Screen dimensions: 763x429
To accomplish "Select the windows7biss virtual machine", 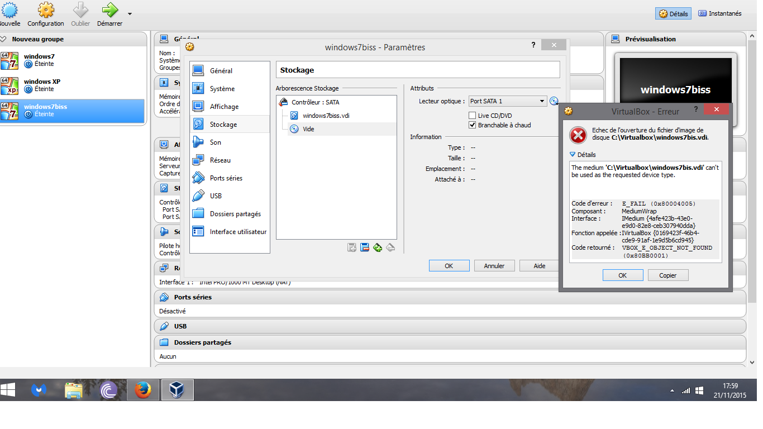I will click(73, 111).
